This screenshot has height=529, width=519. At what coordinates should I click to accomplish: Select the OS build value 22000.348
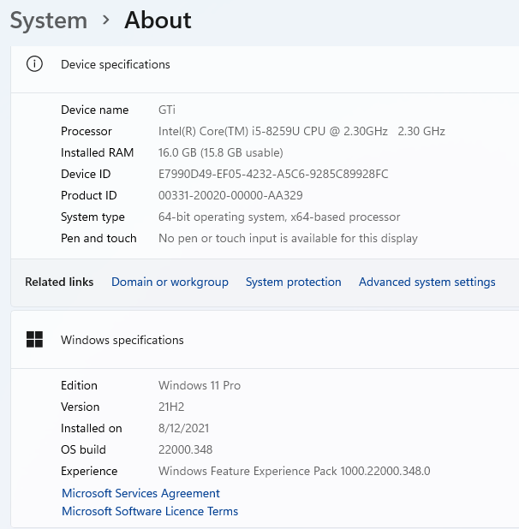[185, 449]
